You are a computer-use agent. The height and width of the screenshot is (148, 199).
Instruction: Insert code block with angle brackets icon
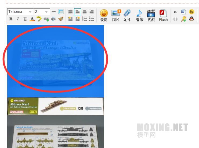click(175, 19)
